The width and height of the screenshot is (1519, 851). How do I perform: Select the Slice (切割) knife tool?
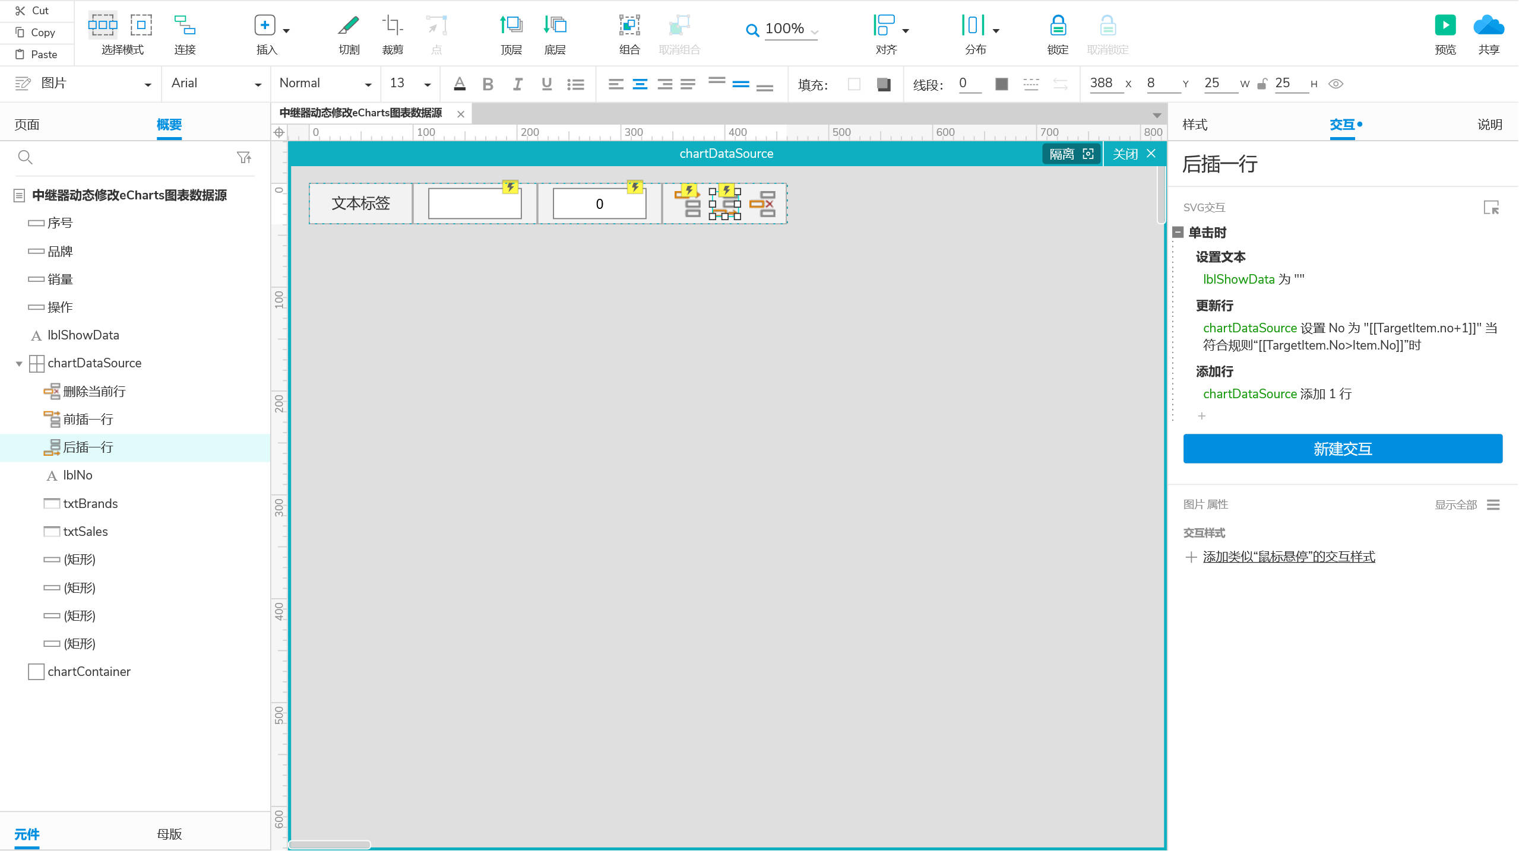coord(349,26)
